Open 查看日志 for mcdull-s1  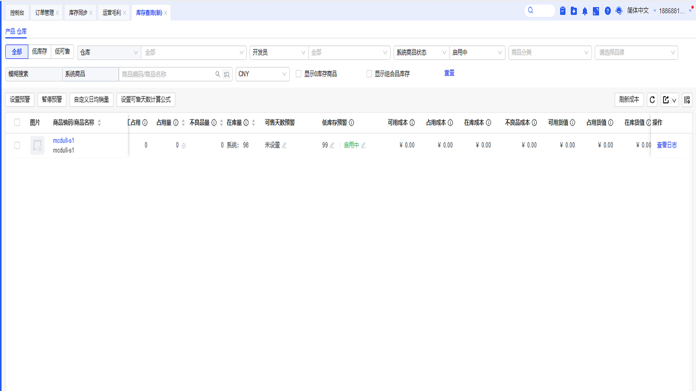point(667,145)
